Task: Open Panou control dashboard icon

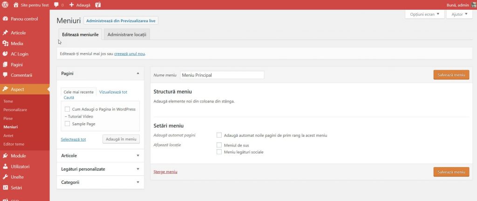Action: click(x=6, y=19)
